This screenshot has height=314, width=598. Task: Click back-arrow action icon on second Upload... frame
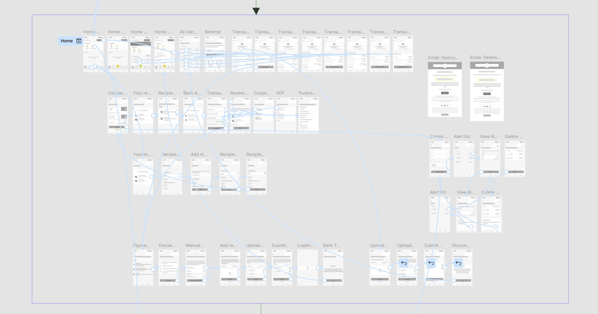(404, 263)
